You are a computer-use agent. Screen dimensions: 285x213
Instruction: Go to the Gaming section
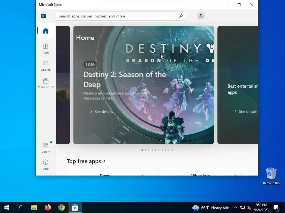click(x=46, y=66)
